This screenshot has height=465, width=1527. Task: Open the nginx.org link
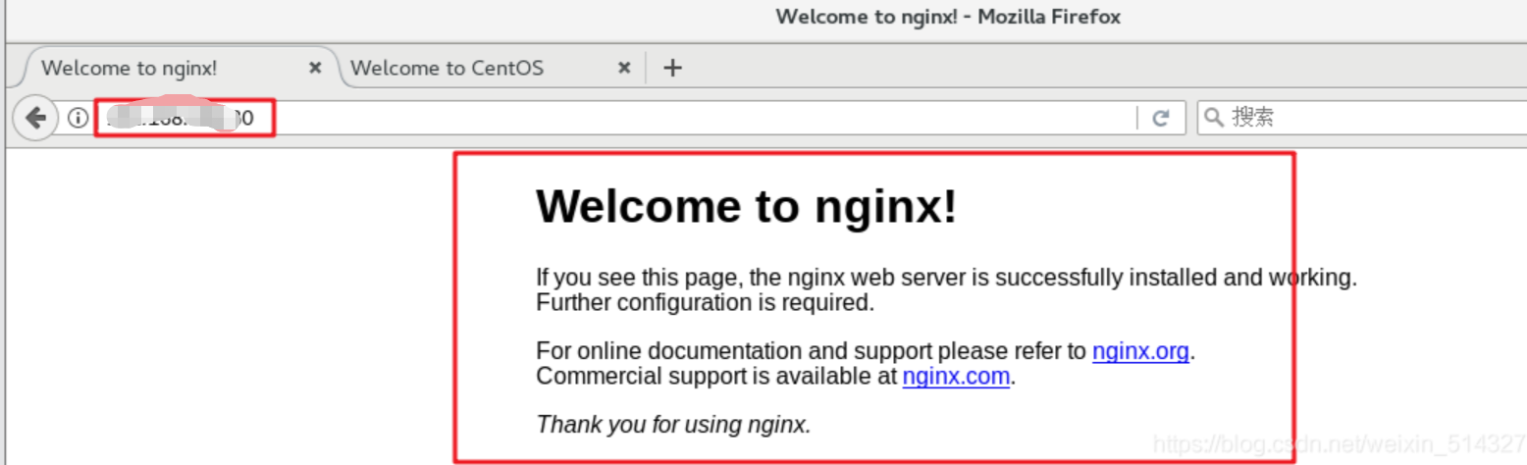coord(1140,351)
